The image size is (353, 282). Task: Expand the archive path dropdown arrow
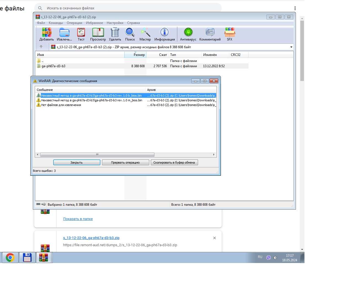[x=291, y=47]
